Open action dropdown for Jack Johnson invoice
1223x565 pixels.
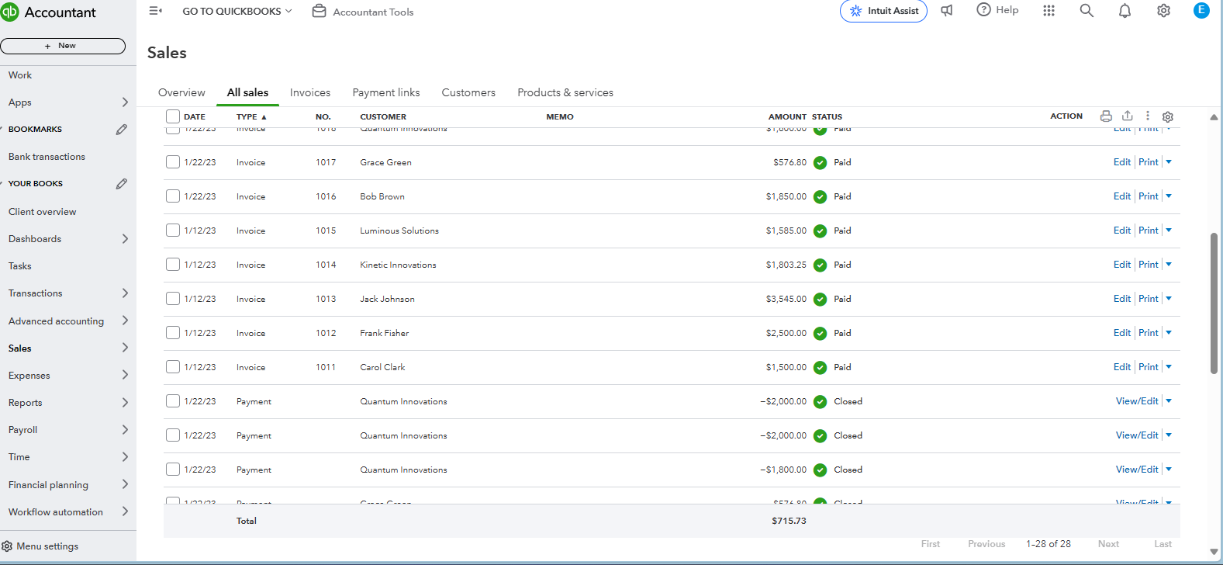click(x=1169, y=299)
